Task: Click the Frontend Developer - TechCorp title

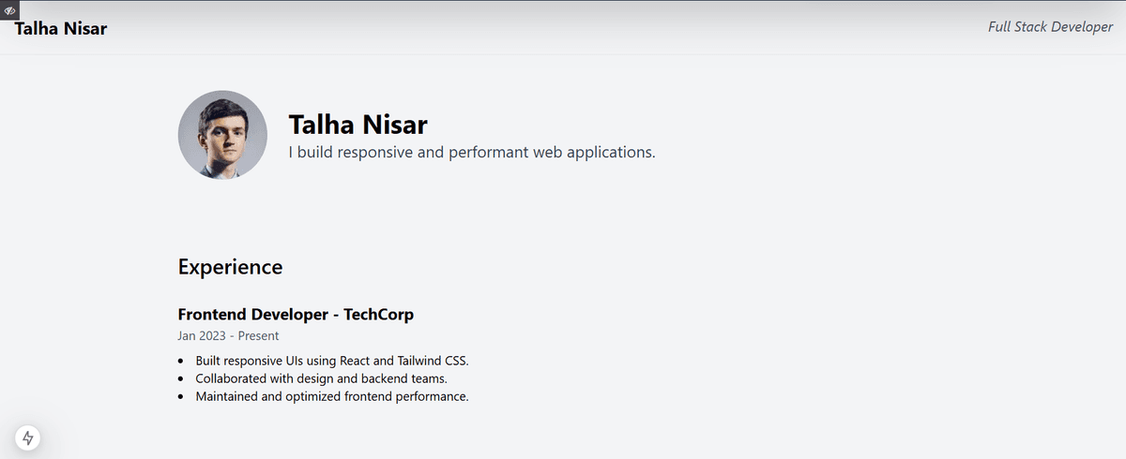Action: [296, 315]
